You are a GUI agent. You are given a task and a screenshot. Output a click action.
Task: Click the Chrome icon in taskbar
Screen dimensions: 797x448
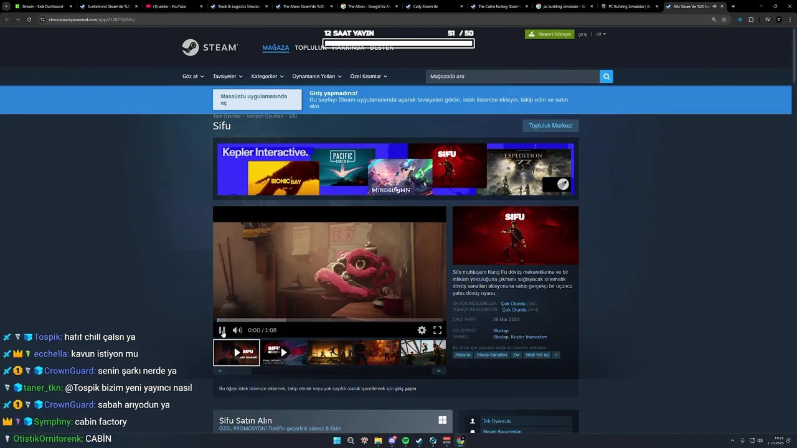(x=461, y=441)
